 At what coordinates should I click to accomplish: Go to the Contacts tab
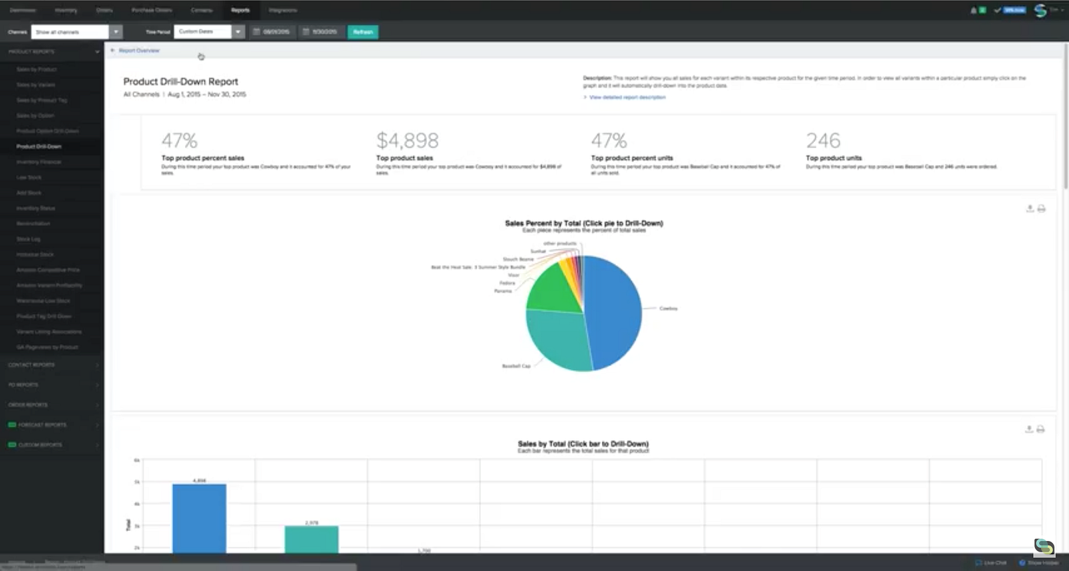pos(202,10)
